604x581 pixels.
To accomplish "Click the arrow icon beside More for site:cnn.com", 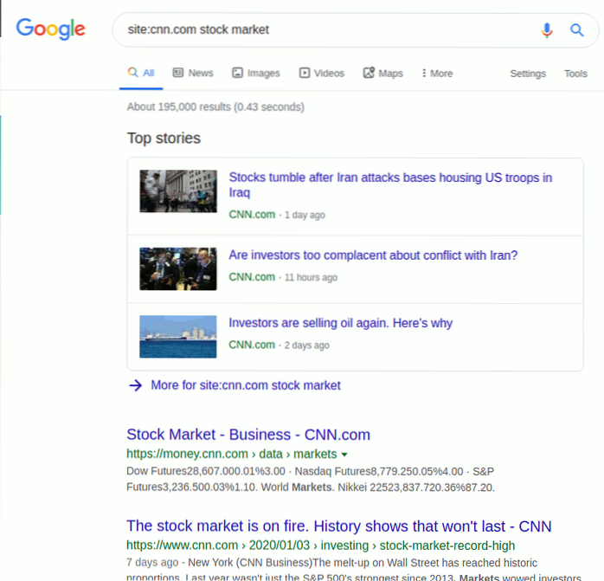I will (135, 385).
